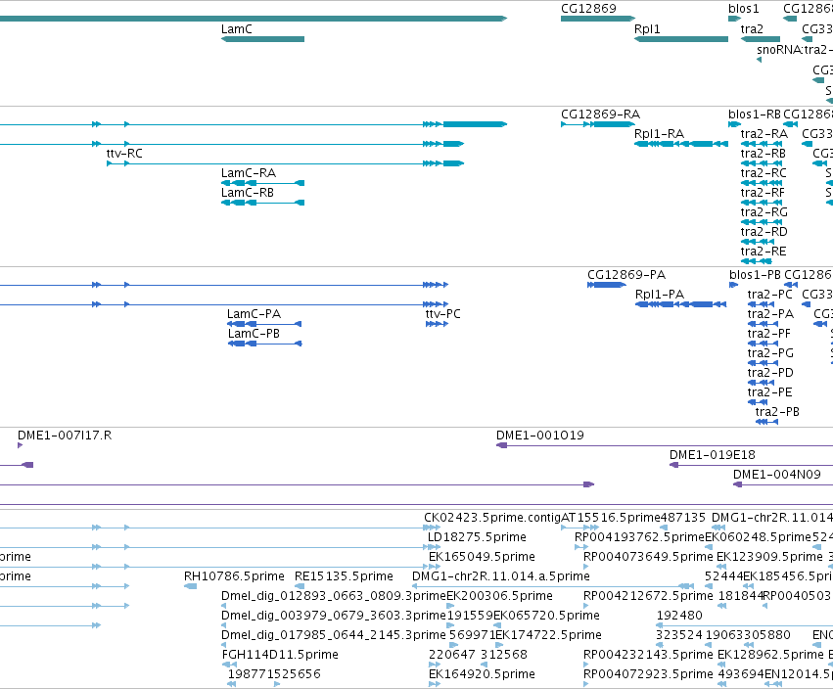Click the DMG1-chr2R.11.014.a.5prime label
This screenshot has height=689, width=833.
point(501,576)
